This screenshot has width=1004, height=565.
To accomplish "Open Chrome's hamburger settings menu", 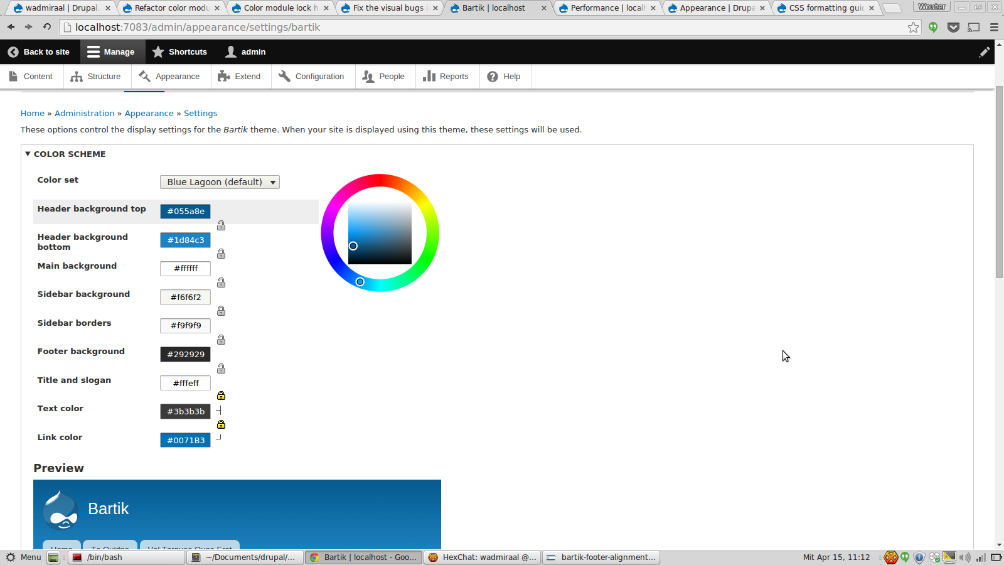I will point(993,27).
